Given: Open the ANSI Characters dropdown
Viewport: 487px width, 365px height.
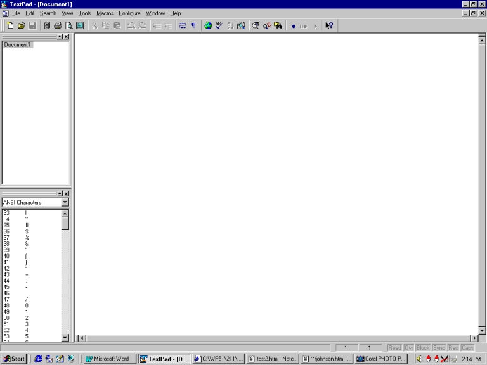Looking at the screenshot, I should [x=65, y=203].
